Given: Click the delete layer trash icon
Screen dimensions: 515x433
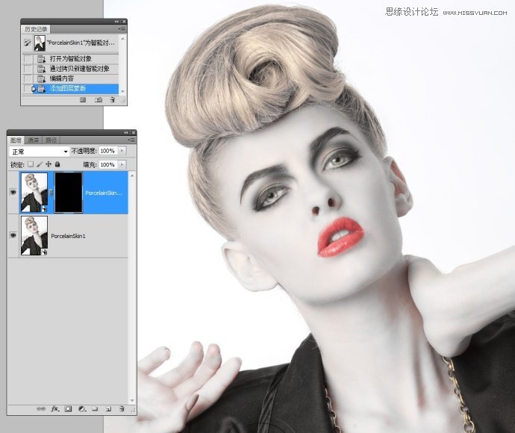Looking at the screenshot, I should tap(122, 408).
